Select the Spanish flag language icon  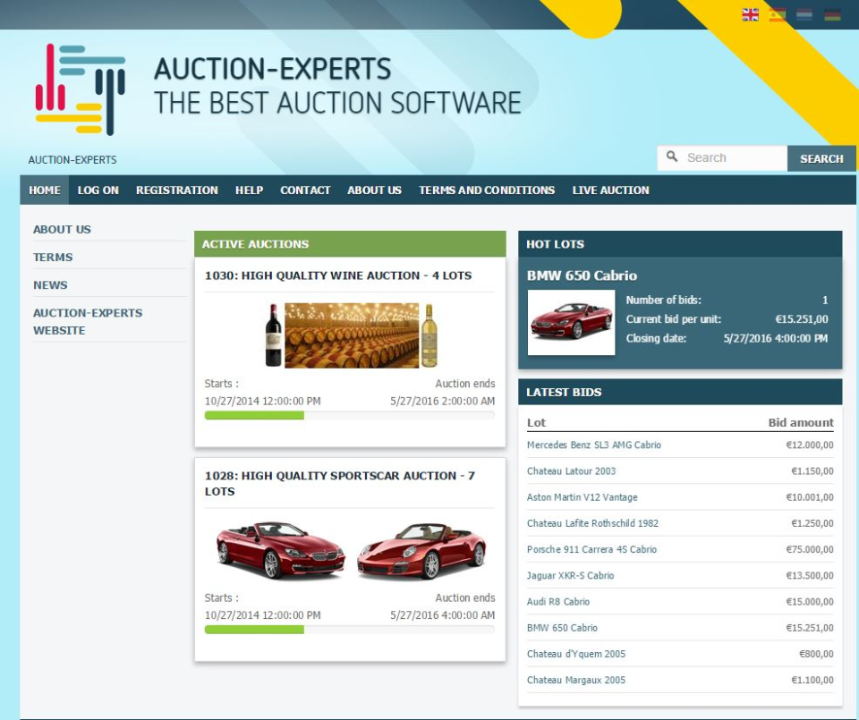pos(777,14)
